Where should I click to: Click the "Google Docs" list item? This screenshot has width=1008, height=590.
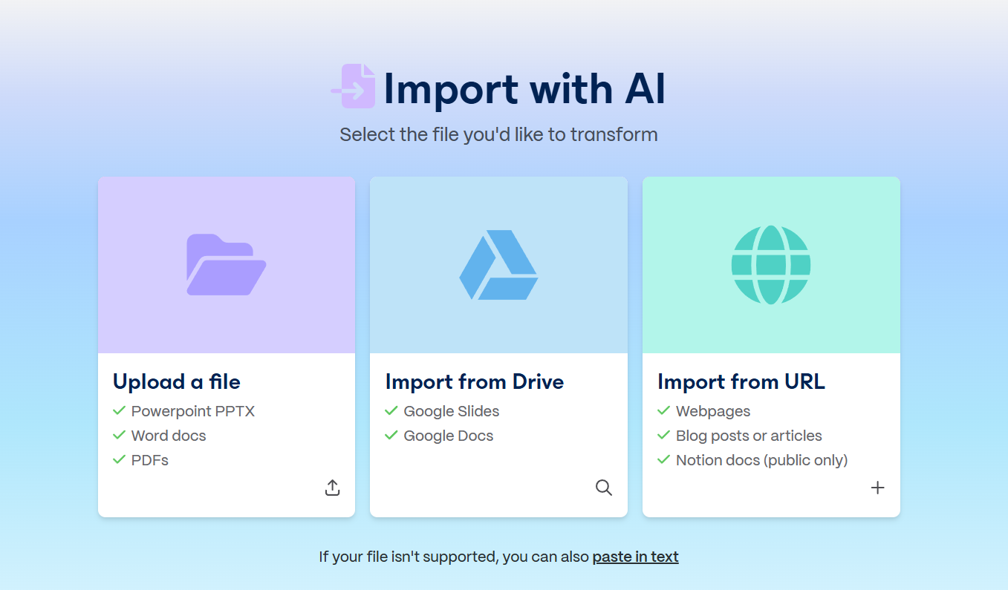point(448,436)
